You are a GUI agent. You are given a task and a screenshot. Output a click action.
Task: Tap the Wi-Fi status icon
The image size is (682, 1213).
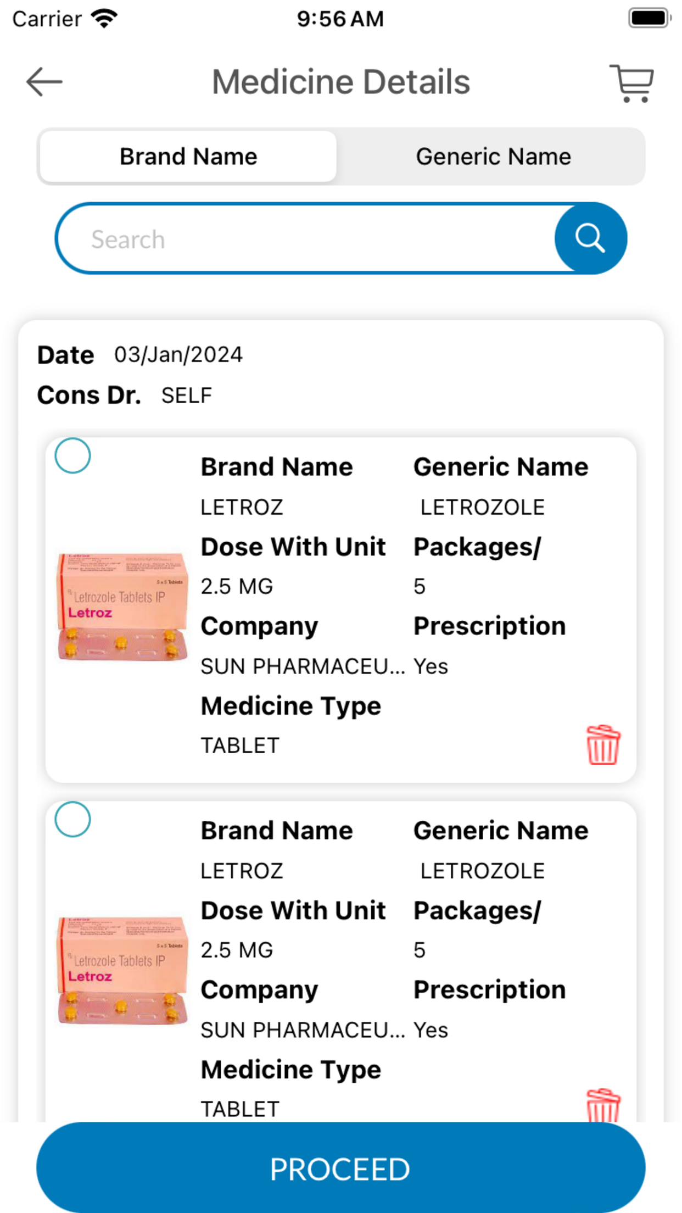click(x=104, y=19)
